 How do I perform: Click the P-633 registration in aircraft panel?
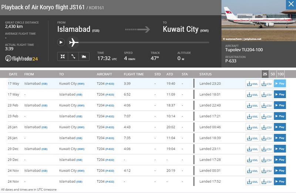pos(231,61)
